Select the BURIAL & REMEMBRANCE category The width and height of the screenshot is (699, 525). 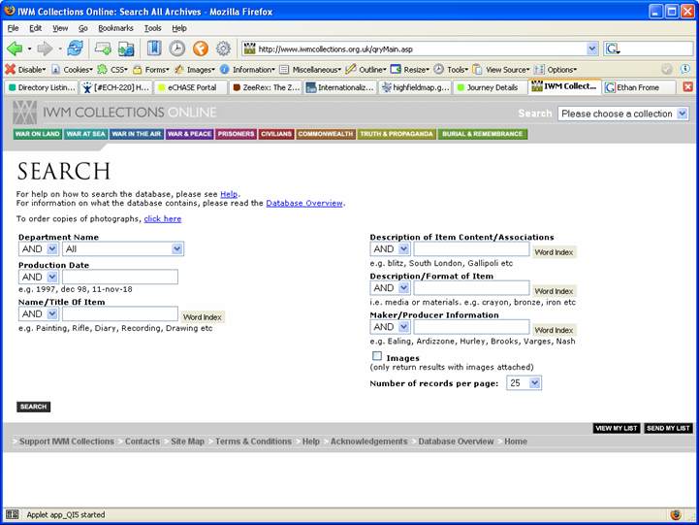click(x=483, y=134)
